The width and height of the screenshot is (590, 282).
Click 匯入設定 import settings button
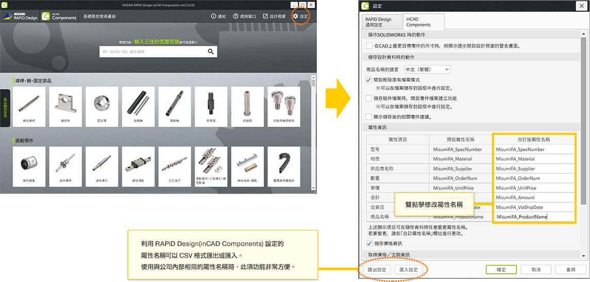(x=408, y=270)
